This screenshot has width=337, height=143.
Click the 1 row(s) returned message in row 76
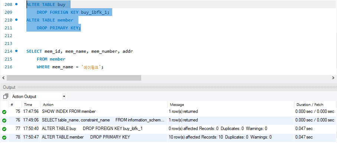pyautogui.click(x=183, y=120)
